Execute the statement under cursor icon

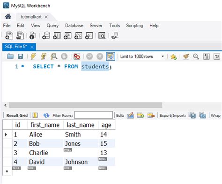tap(44, 56)
